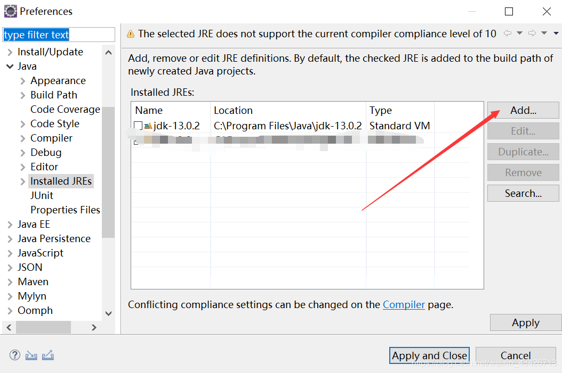The height and width of the screenshot is (373, 562).
Task: Click in the type filter text field
Action: 59,34
